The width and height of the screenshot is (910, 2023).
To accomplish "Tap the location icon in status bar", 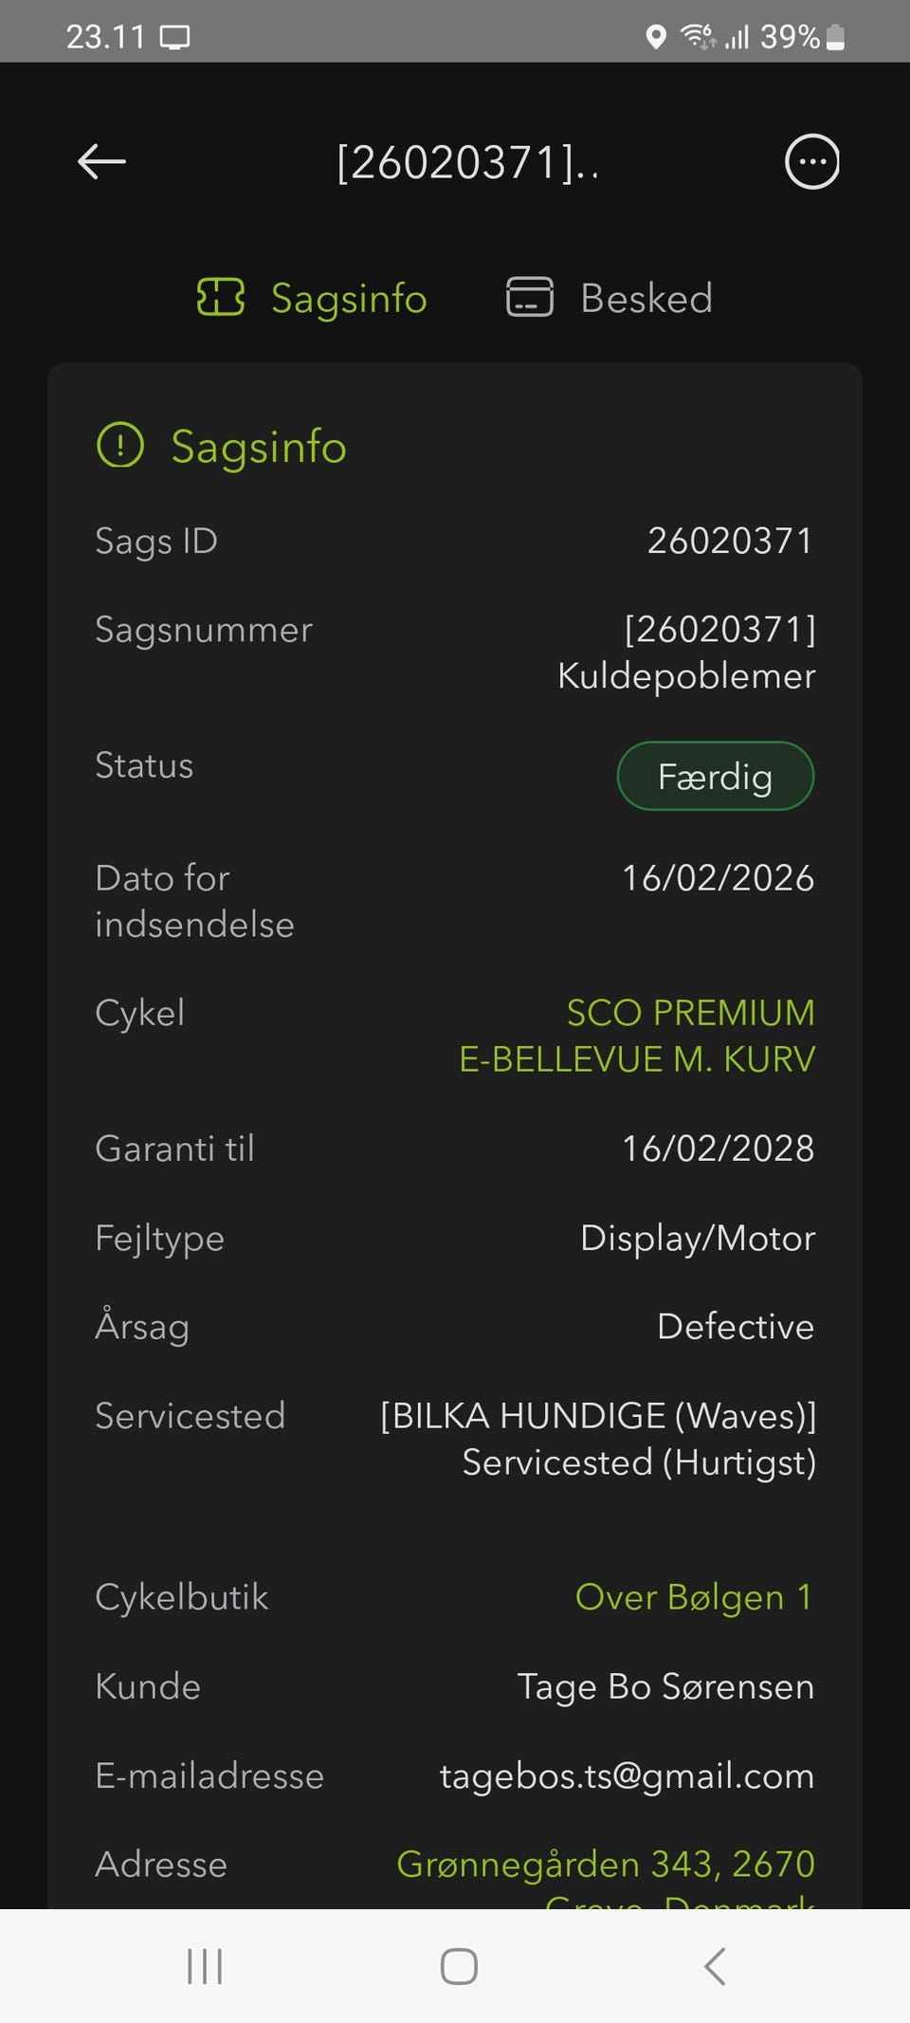I will click(x=655, y=37).
